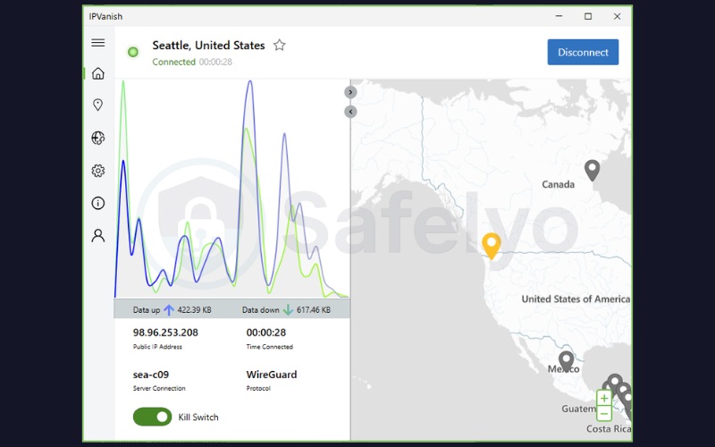Favorite Seattle with the star icon
Viewport: 715px width, 447px height.
280,46
